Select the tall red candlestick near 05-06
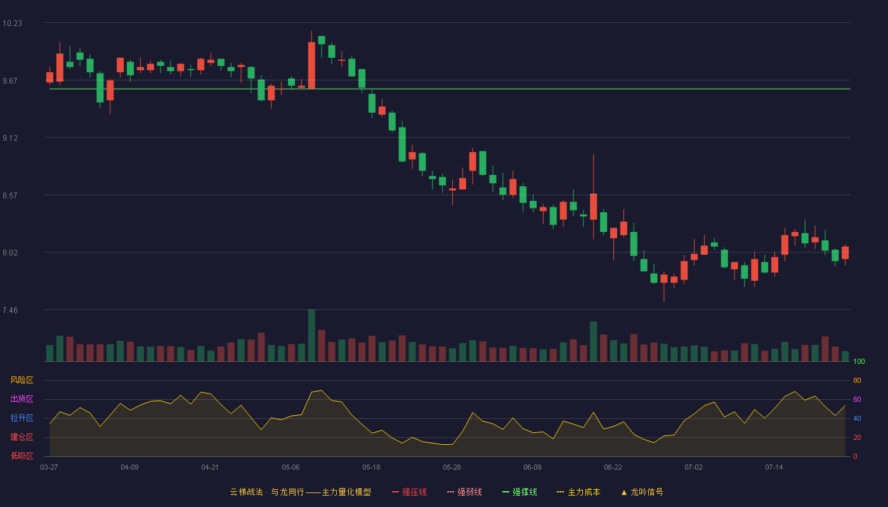Image resolution: width=888 pixels, height=507 pixels. [x=311, y=65]
